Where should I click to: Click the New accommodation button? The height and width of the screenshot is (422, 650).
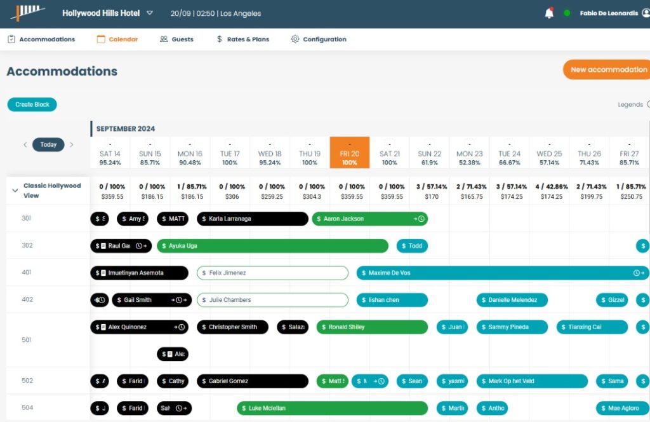pos(607,70)
